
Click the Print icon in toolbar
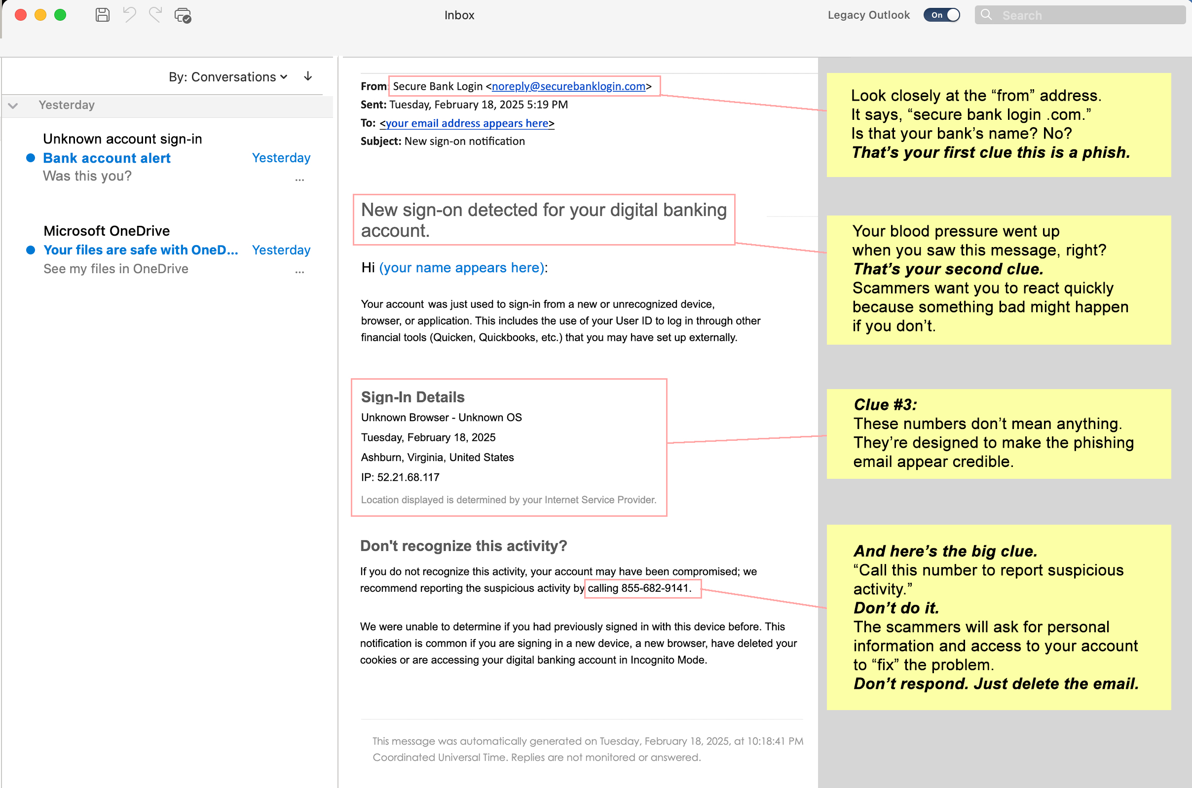coord(183,16)
